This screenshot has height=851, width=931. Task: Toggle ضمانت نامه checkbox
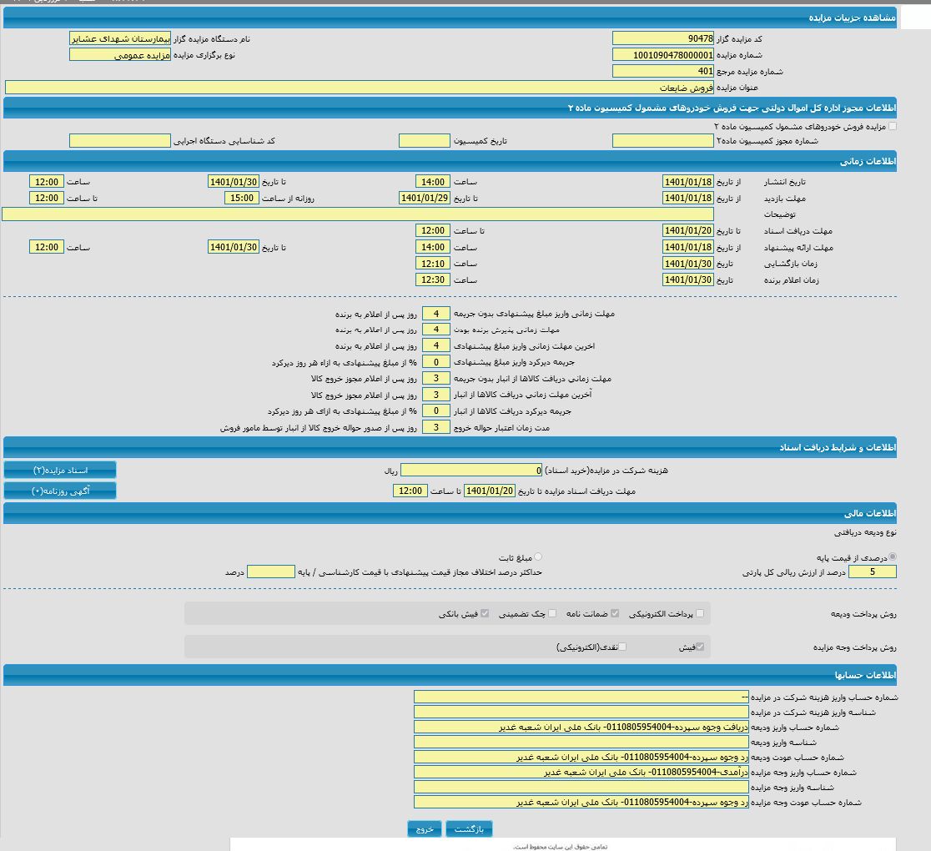[x=615, y=613]
